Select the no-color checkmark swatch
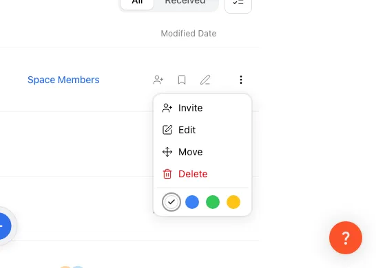This screenshot has height=268, width=376. 171,202
